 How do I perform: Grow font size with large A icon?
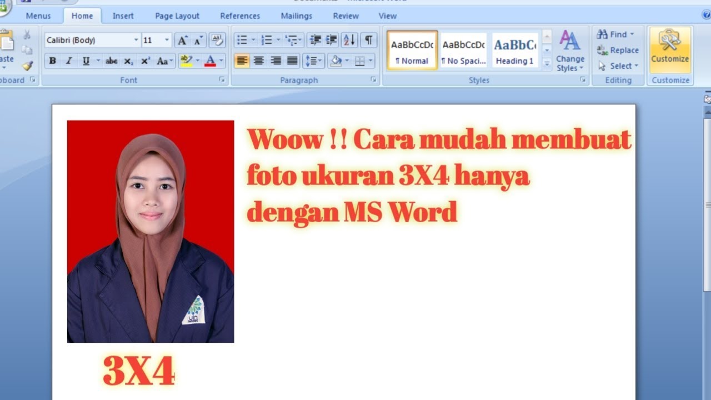tap(182, 40)
